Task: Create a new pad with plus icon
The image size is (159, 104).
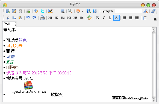Action: [8, 11]
